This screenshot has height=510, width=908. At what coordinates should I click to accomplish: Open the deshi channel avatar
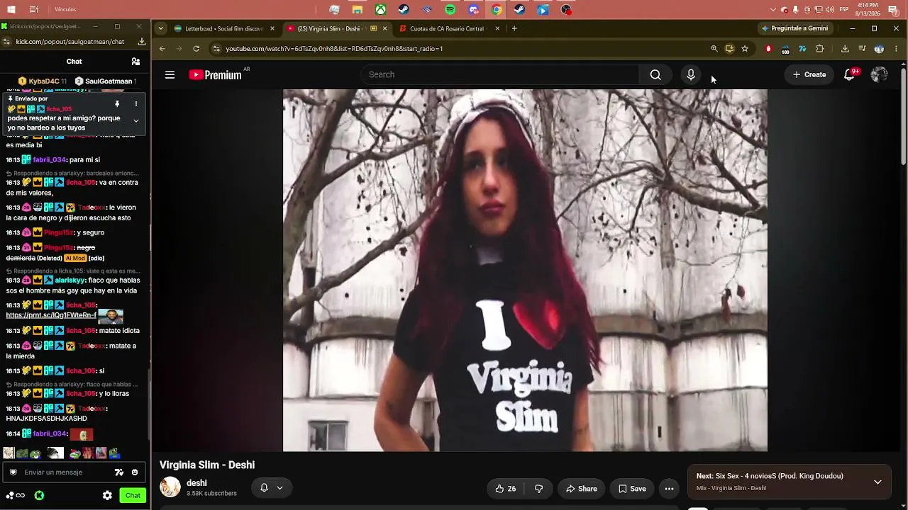(170, 487)
